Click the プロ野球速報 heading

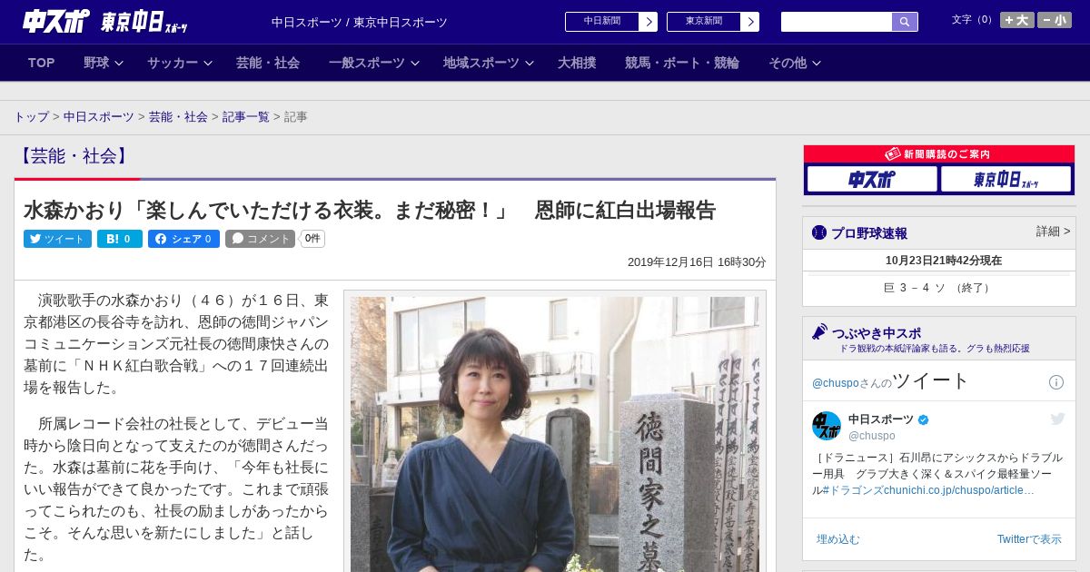pyautogui.click(x=869, y=233)
